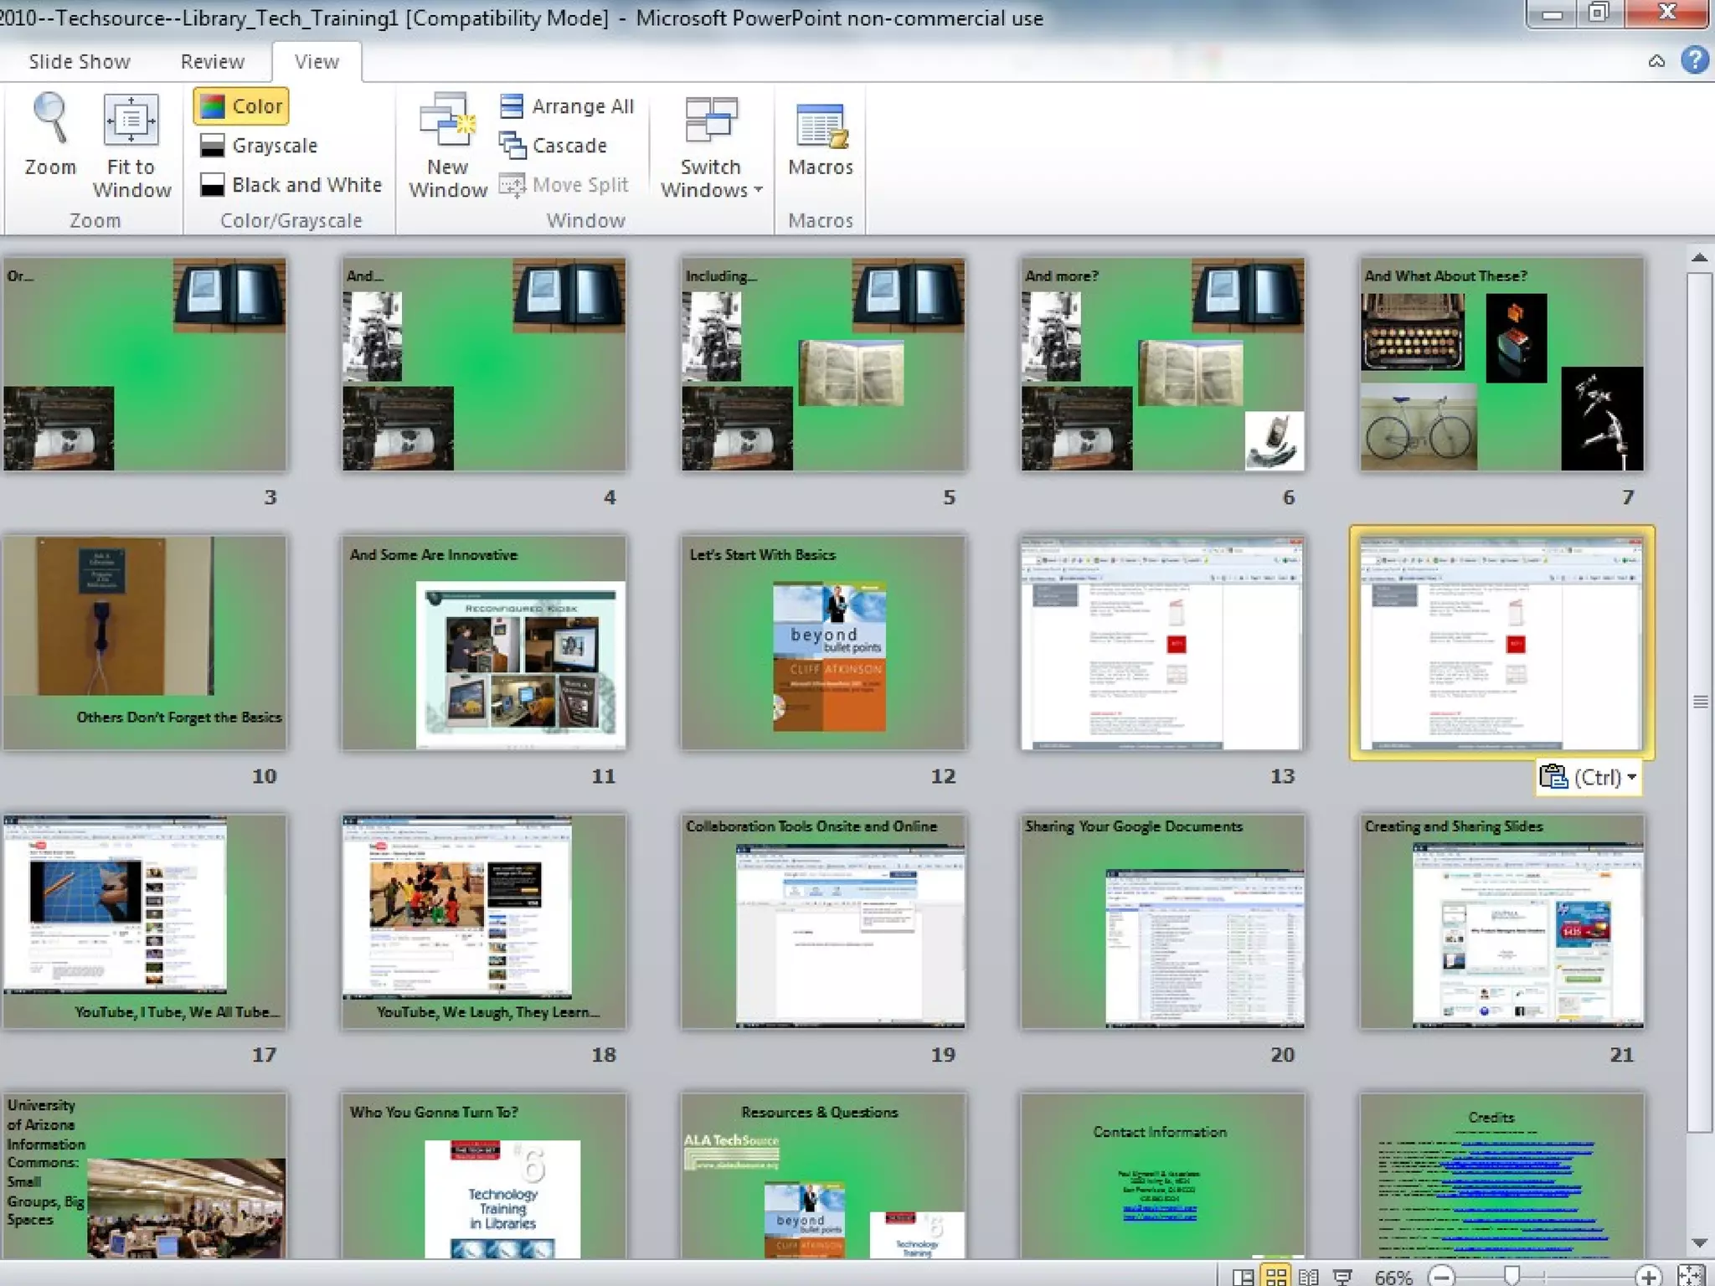The height and width of the screenshot is (1286, 1715).
Task: Click the zoom in plus button
Action: 1648,1277
